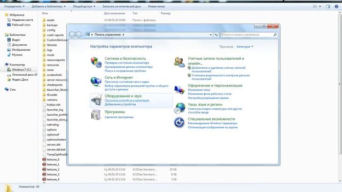
Task: Click Back up your computer link
Action: (x=128, y=67)
